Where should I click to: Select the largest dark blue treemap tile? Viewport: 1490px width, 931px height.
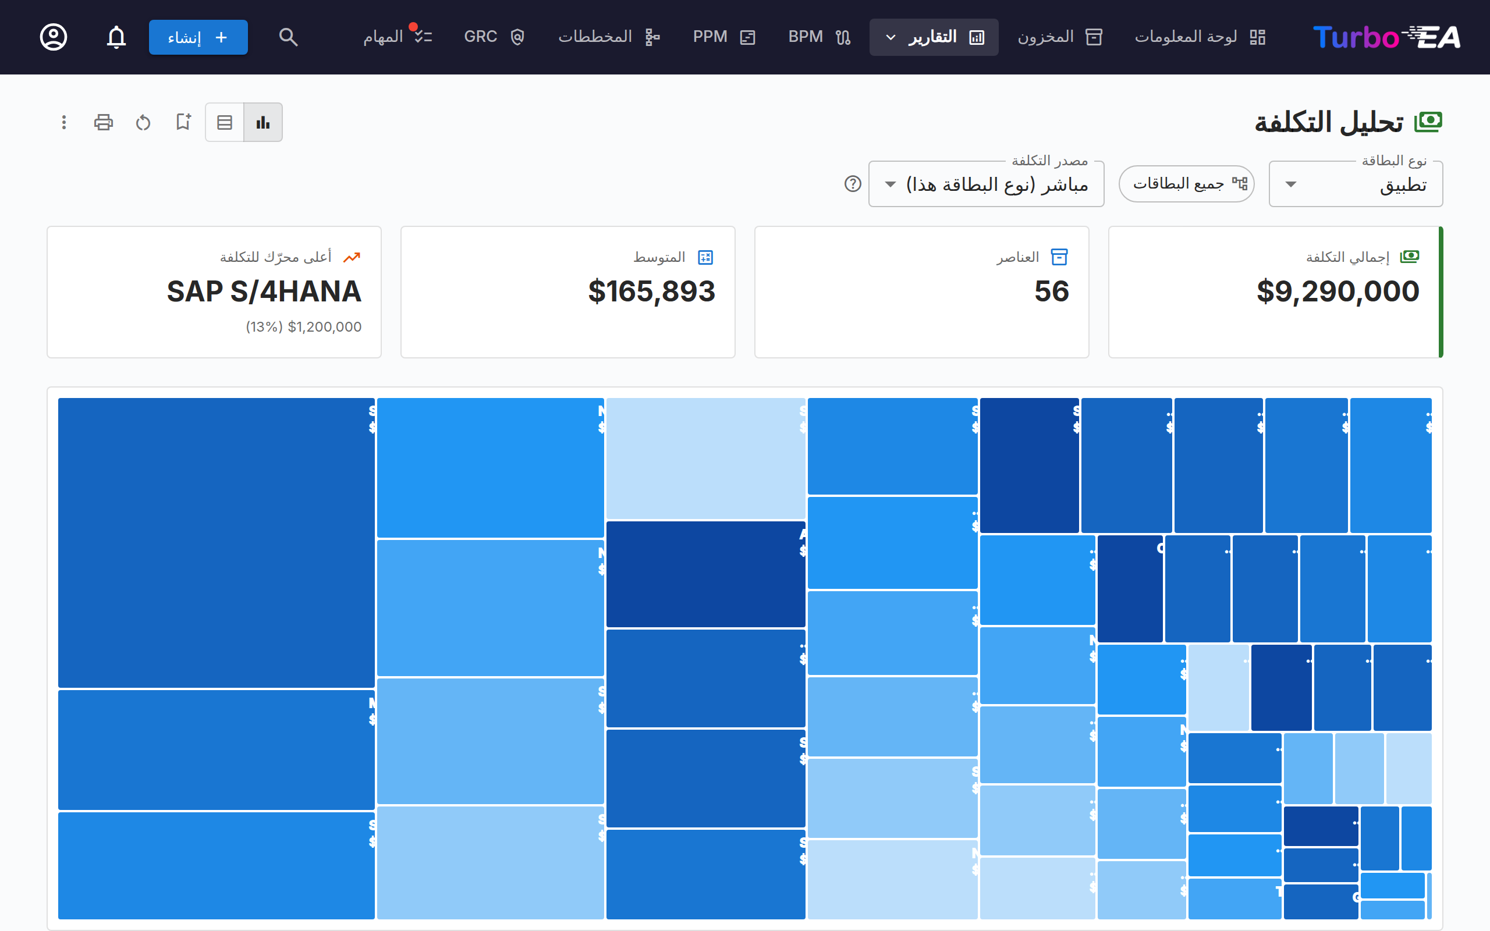coord(216,542)
